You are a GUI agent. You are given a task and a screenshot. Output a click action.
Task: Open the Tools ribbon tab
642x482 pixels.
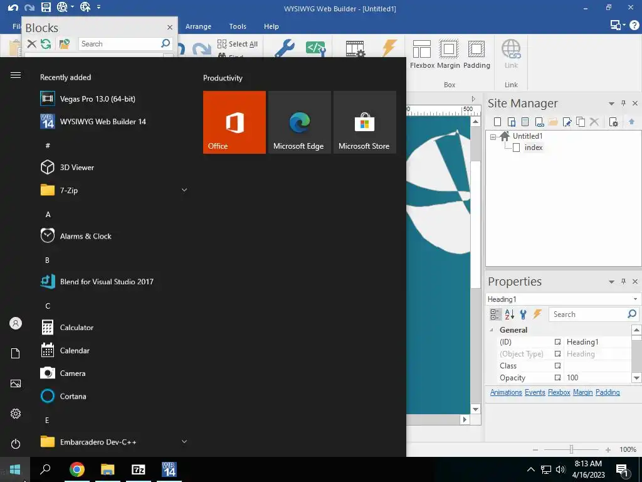click(x=238, y=26)
